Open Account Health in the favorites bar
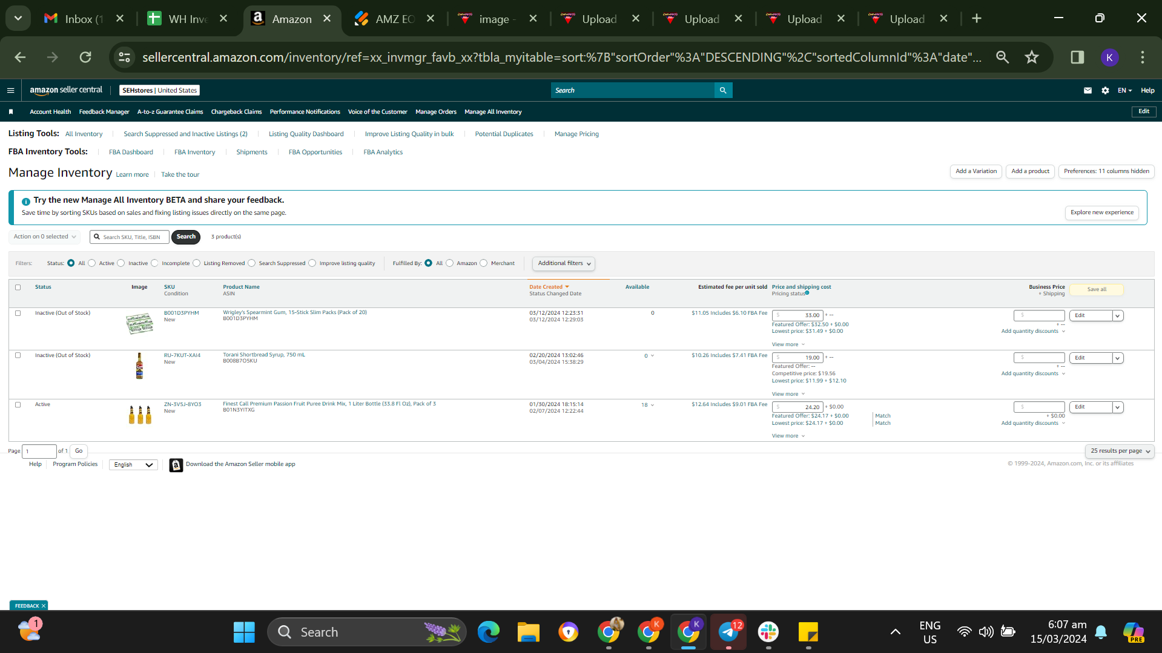Image resolution: width=1162 pixels, height=653 pixels. [x=50, y=112]
